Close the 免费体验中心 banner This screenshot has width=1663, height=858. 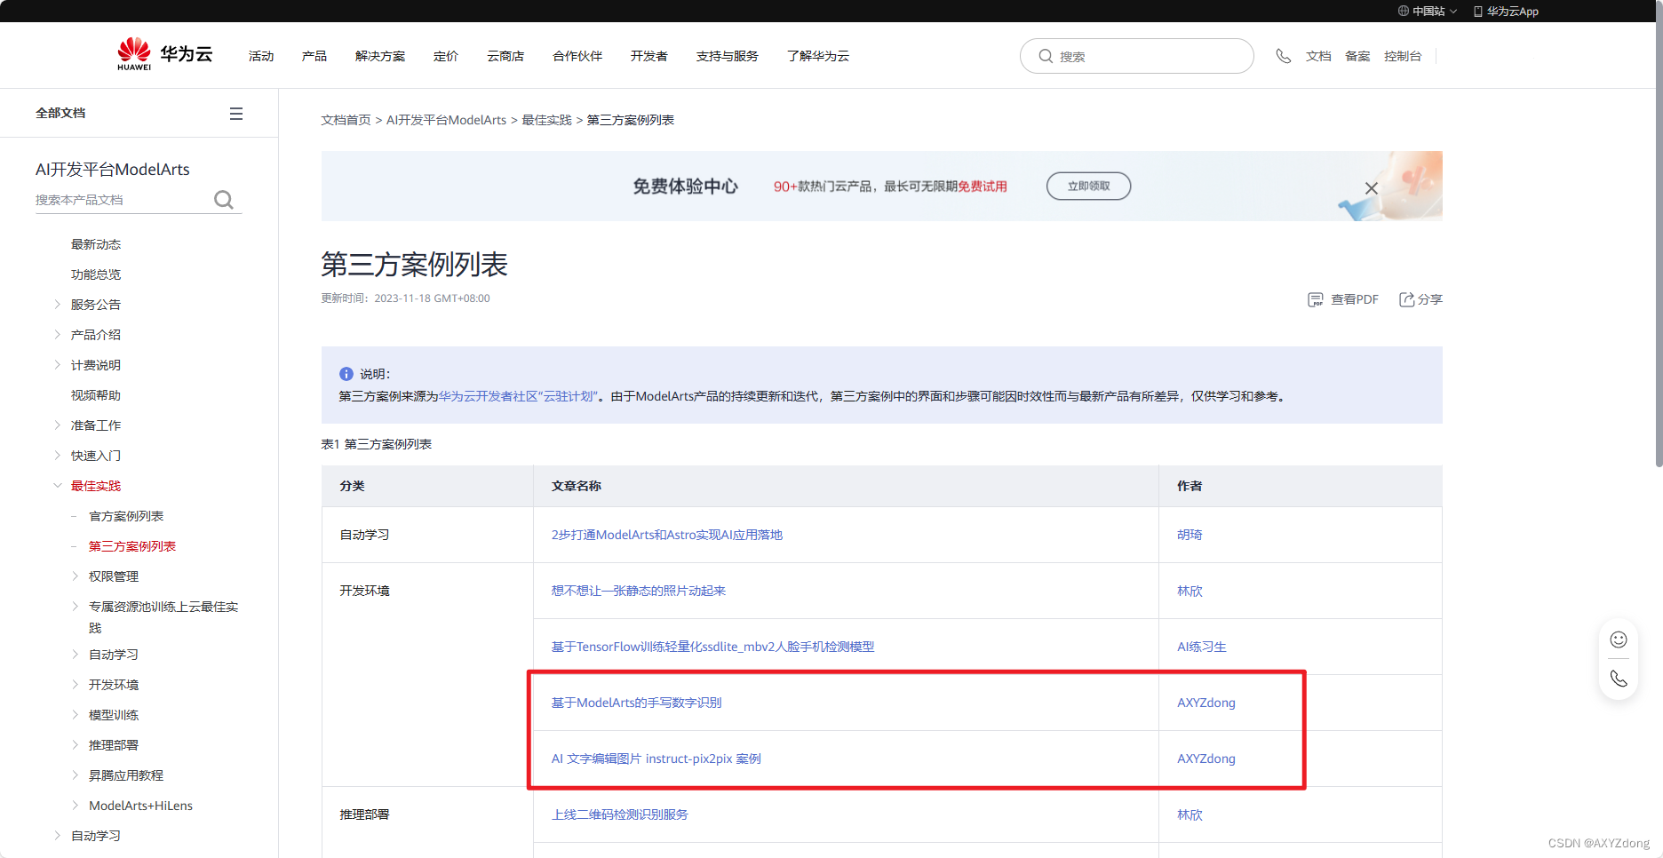click(1372, 188)
